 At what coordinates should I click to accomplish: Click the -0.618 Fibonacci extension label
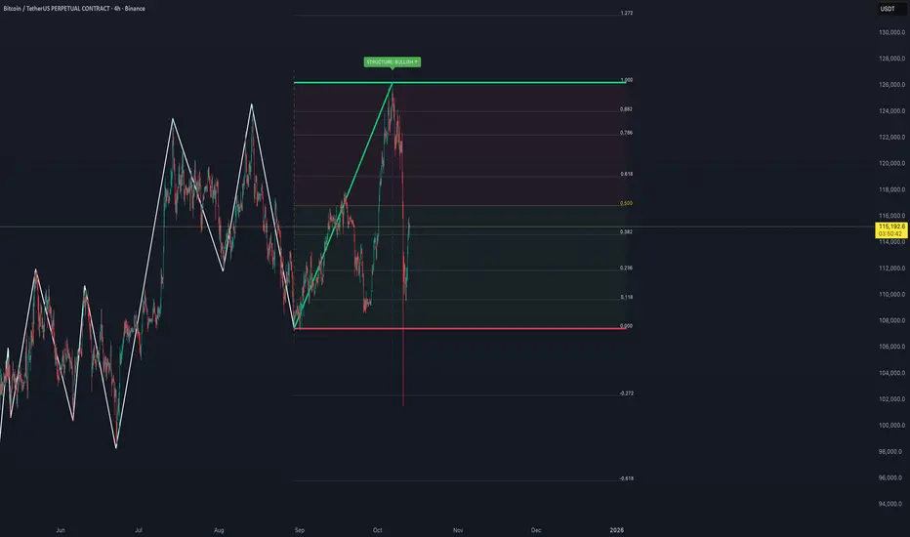tap(626, 479)
